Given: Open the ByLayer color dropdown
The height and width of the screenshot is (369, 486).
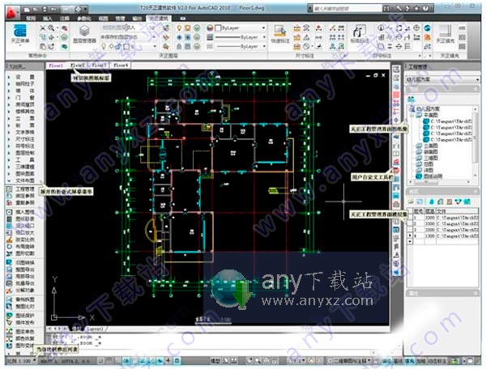Looking at the screenshot, I should click(264, 28).
